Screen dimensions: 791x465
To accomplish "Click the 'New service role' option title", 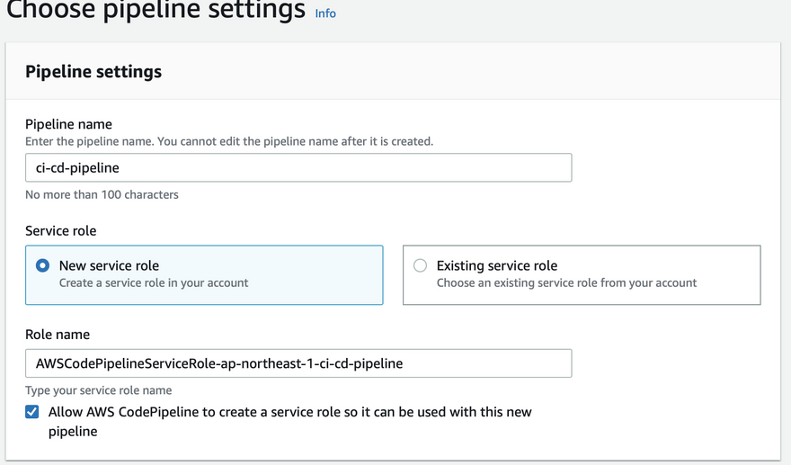I will coord(109,265).
